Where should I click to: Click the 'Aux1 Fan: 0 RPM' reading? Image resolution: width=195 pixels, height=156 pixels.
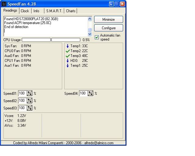18,66
